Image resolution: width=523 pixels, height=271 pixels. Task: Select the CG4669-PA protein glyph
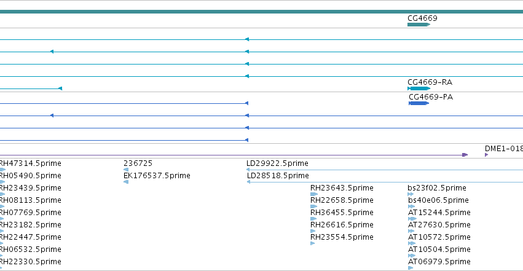(x=419, y=103)
